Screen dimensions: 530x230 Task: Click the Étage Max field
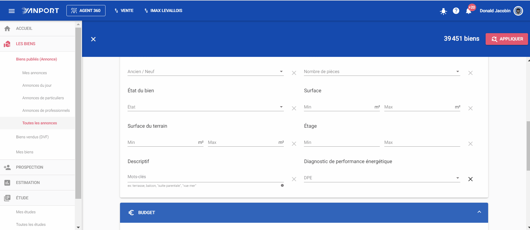click(422, 142)
